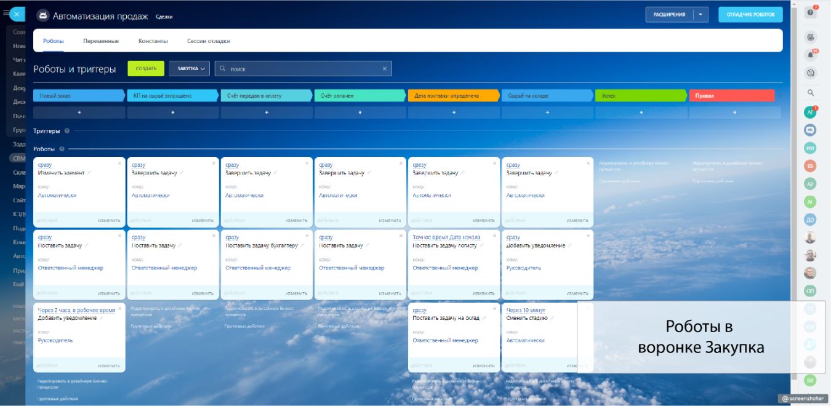Delete the Поставить задачу на склад robot
Image resolution: width=831 pixels, height=406 pixels.
pos(495,308)
